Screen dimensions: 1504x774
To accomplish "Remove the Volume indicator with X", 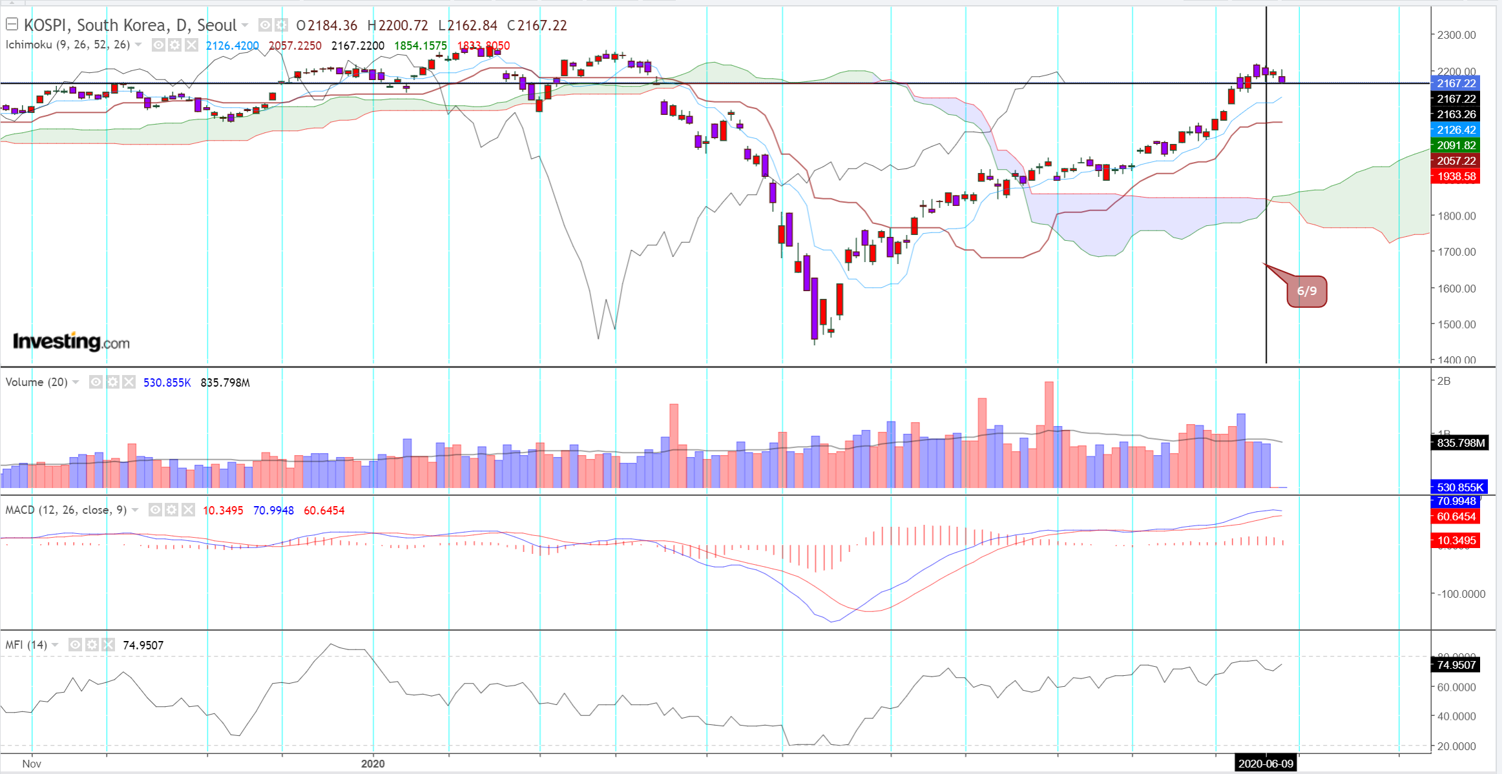I will coord(129,382).
